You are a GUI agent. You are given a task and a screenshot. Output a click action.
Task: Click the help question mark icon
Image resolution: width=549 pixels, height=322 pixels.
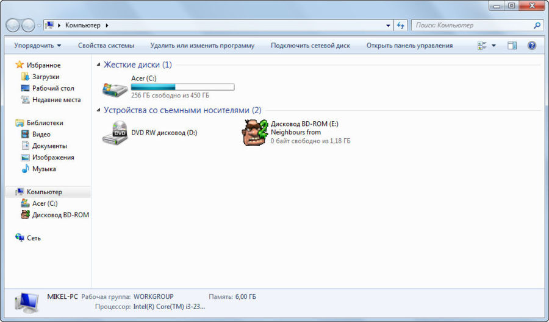pyautogui.click(x=531, y=46)
